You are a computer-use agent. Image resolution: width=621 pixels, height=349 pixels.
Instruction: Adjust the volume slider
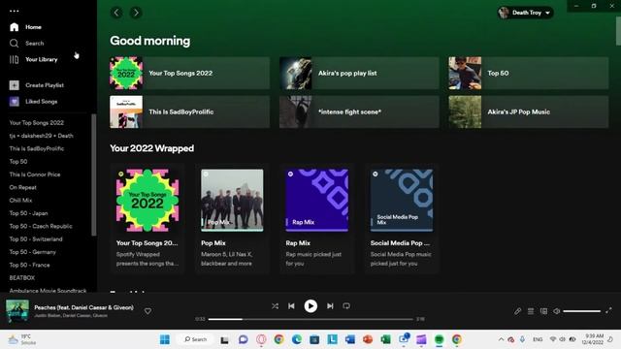pos(582,311)
